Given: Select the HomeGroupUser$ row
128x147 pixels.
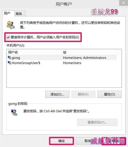Looking at the screenshot, I should click(62, 63).
